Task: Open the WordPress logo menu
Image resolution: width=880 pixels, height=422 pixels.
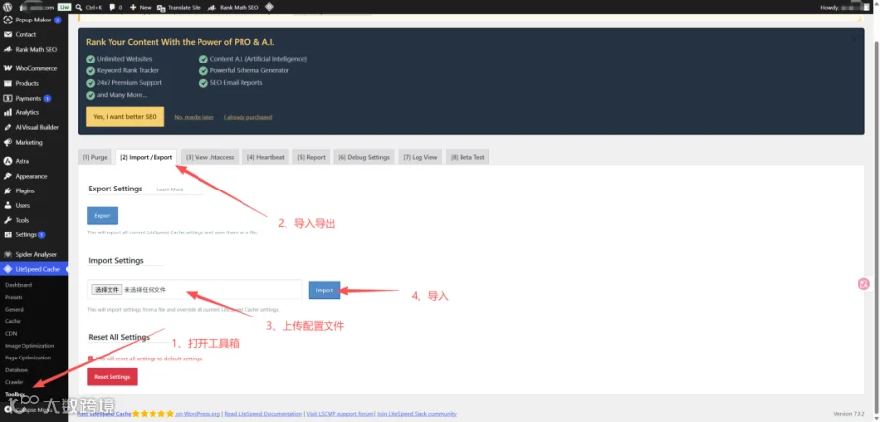Action: point(8,7)
